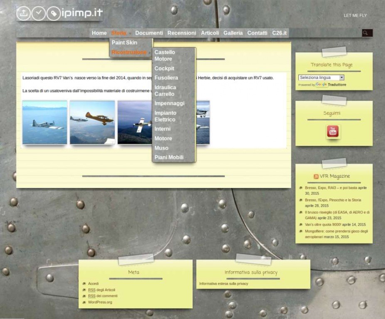Image resolution: width=385 pixels, height=319 pixels.
Task: Click the checkmark circle icon in the logo
Action: [x=39, y=13]
